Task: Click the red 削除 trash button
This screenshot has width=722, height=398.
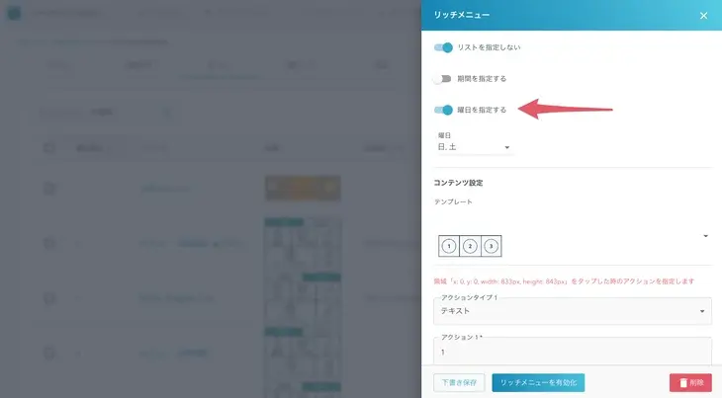Action: pos(690,382)
